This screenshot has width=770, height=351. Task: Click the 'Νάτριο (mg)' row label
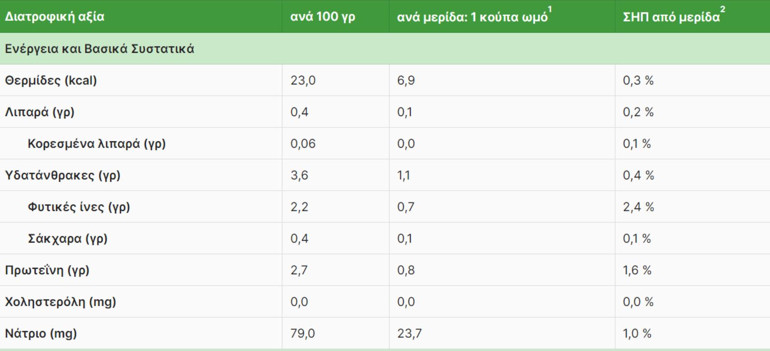coord(41,333)
